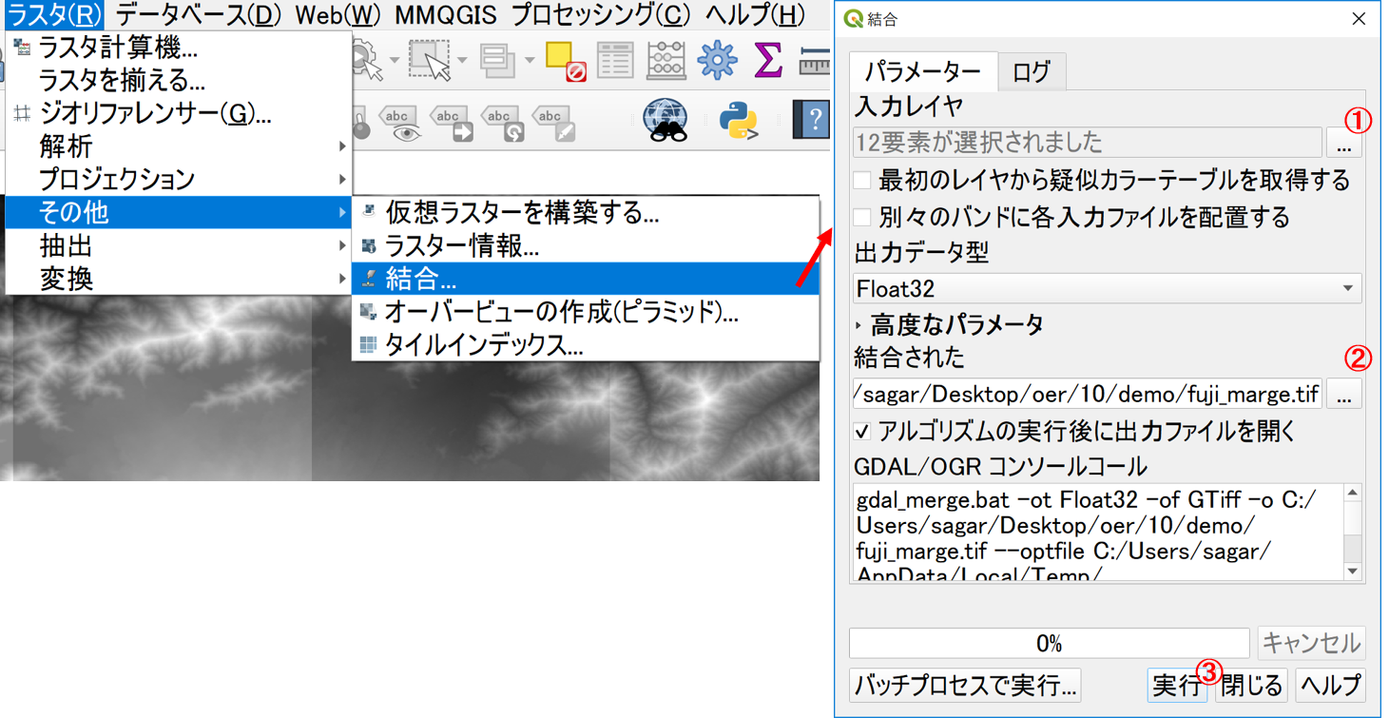Open the Help contents book icon

(811, 122)
